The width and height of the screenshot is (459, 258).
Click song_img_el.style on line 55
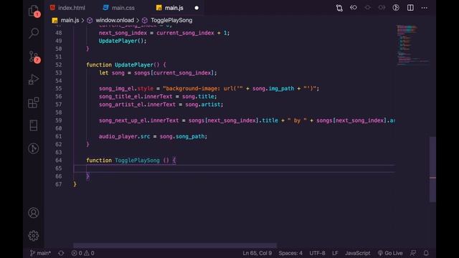[126, 89]
